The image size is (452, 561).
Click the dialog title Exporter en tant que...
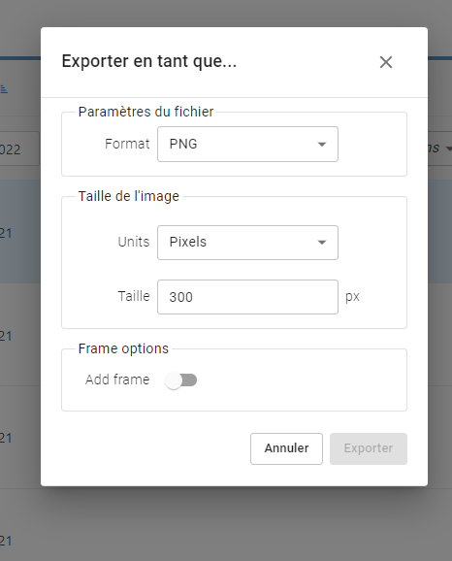149,61
